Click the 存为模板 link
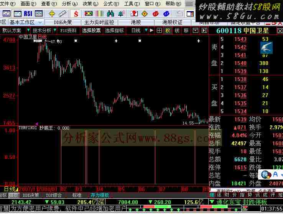Image resolution: width=283 pixels, height=214 pixels. pos(100,195)
